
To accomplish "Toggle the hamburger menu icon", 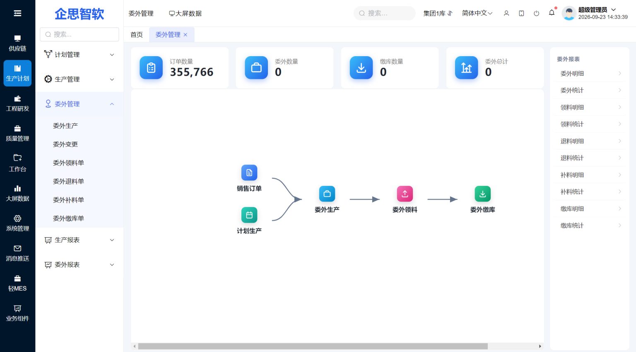I will [x=17, y=13].
